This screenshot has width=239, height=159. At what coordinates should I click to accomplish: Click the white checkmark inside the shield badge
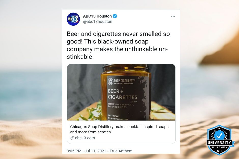click(219, 135)
